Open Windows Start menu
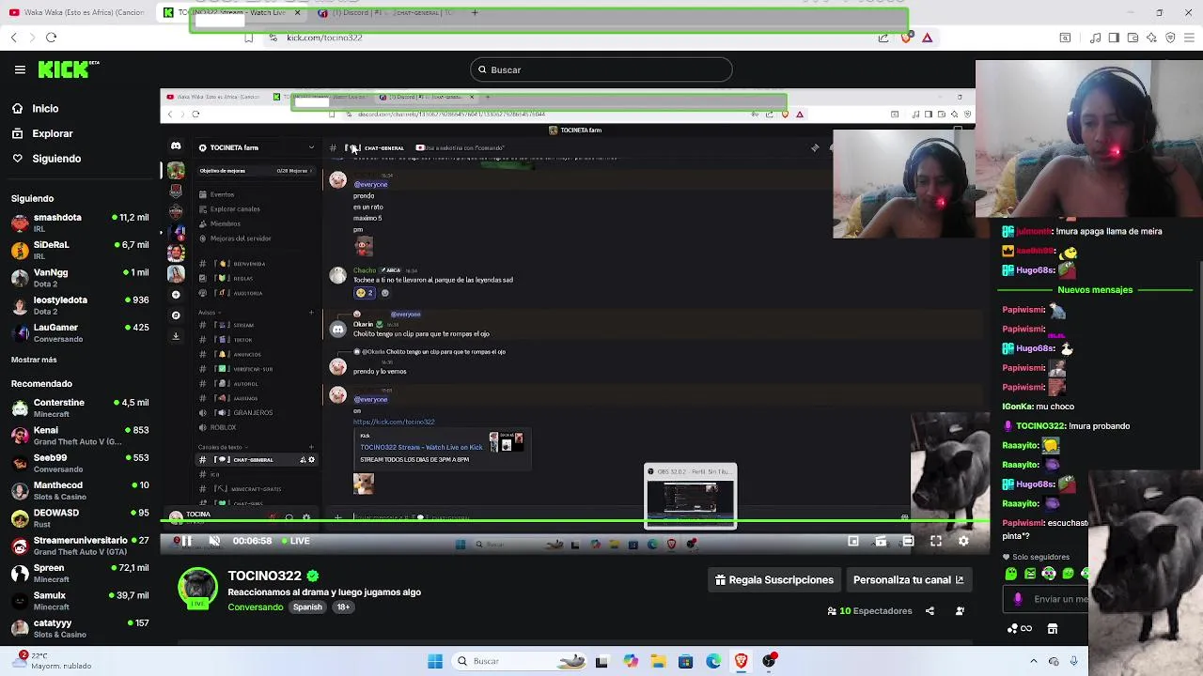This screenshot has width=1203, height=676. click(x=435, y=662)
